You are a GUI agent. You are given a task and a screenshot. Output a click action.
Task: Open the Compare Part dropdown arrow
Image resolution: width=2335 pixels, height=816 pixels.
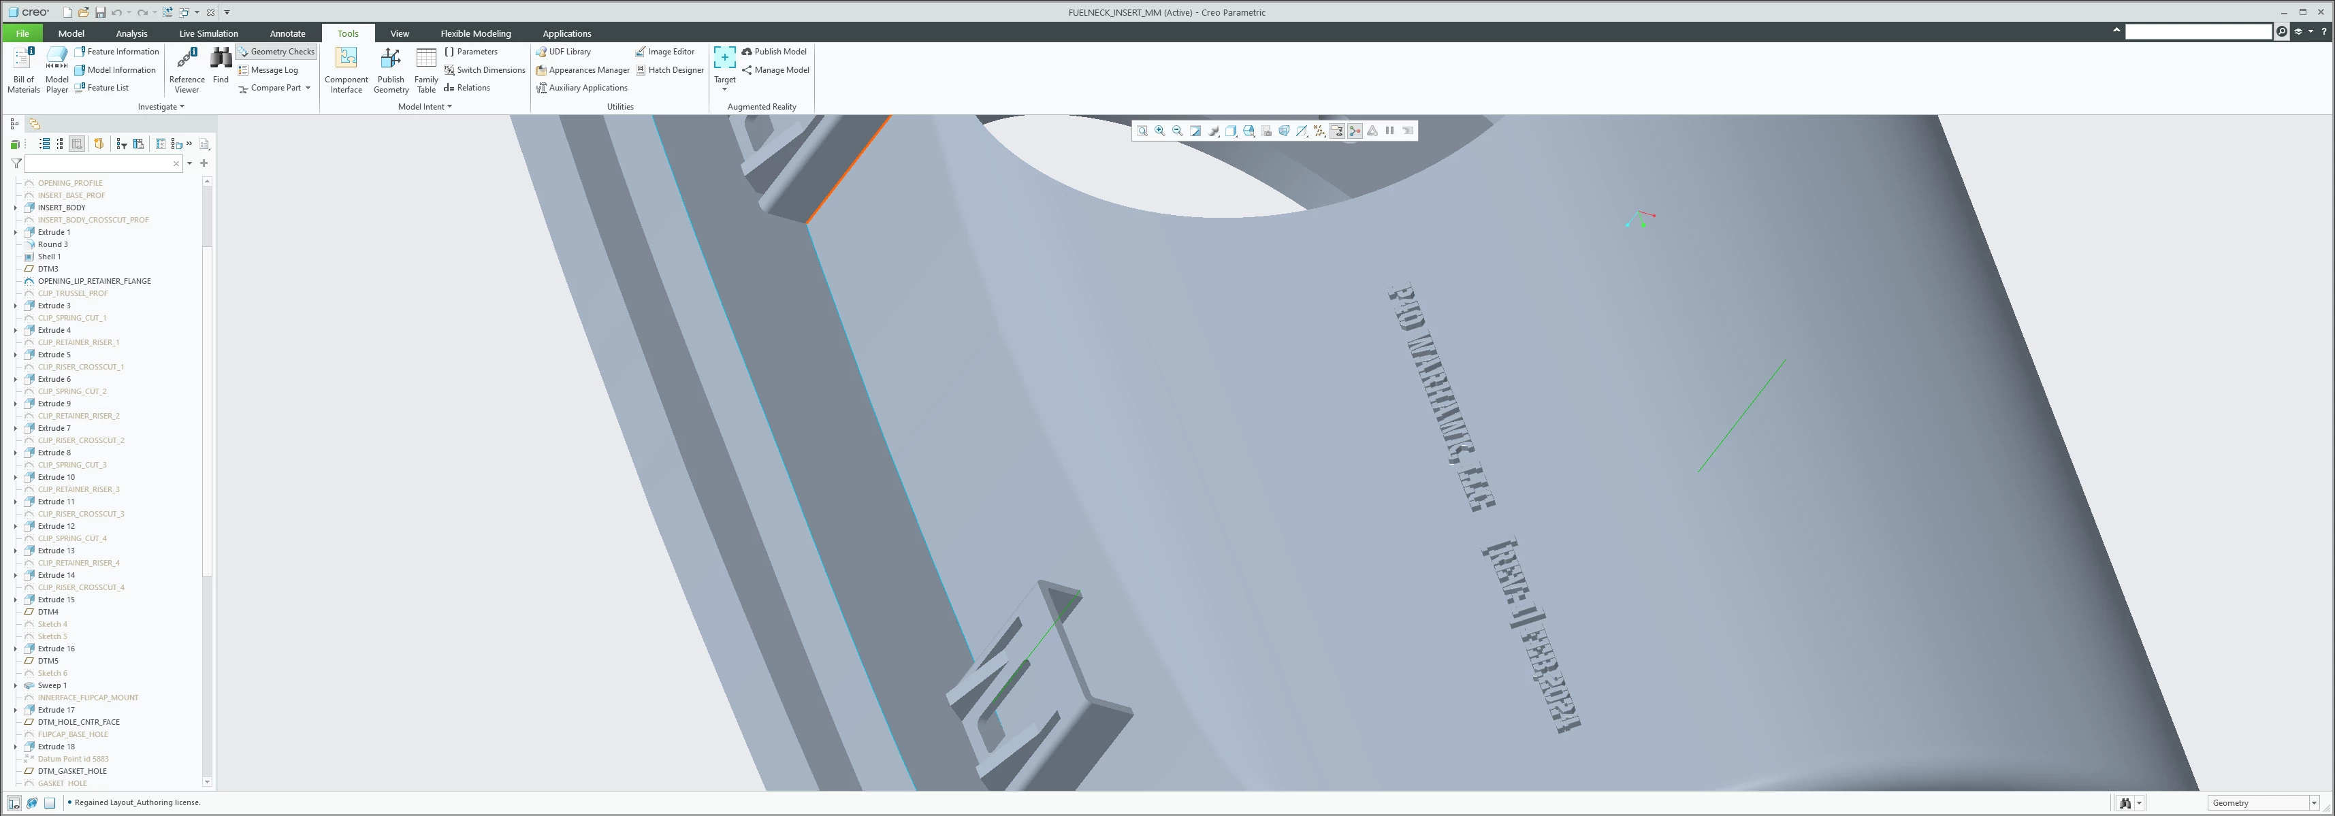click(308, 88)
